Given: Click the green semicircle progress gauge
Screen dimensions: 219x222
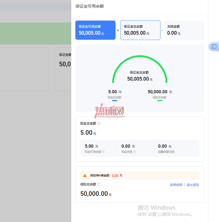Looking at the screenshot, I should tap(140, 69).
